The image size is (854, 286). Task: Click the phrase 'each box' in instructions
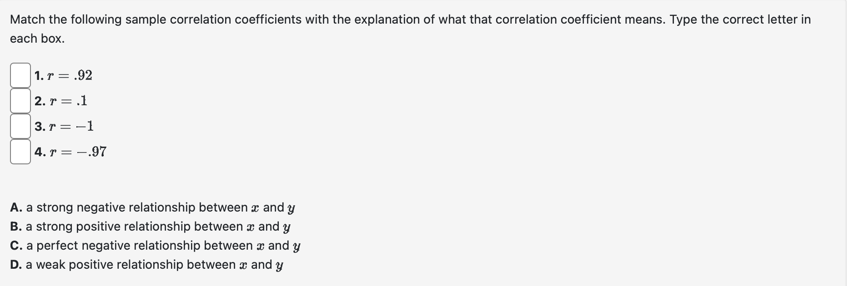(38, 38)
